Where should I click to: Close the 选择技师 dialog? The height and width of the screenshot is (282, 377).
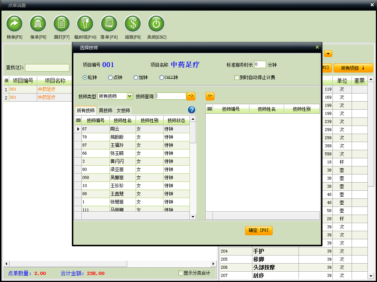tap(317, 47)
